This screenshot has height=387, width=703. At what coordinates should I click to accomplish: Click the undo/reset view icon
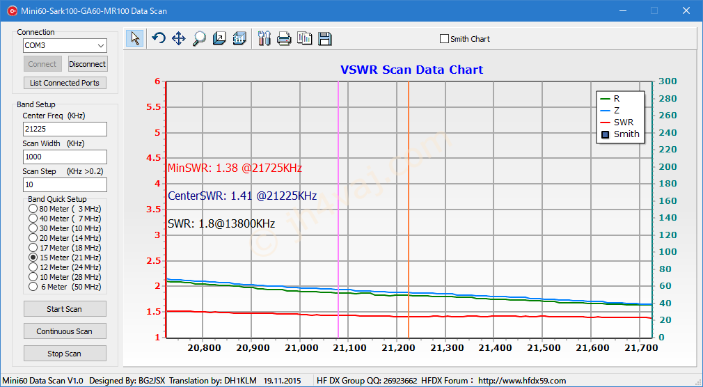(x=158, y=38)
